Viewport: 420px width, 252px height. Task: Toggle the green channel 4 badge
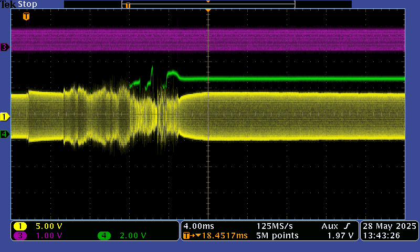coord(104,236)
